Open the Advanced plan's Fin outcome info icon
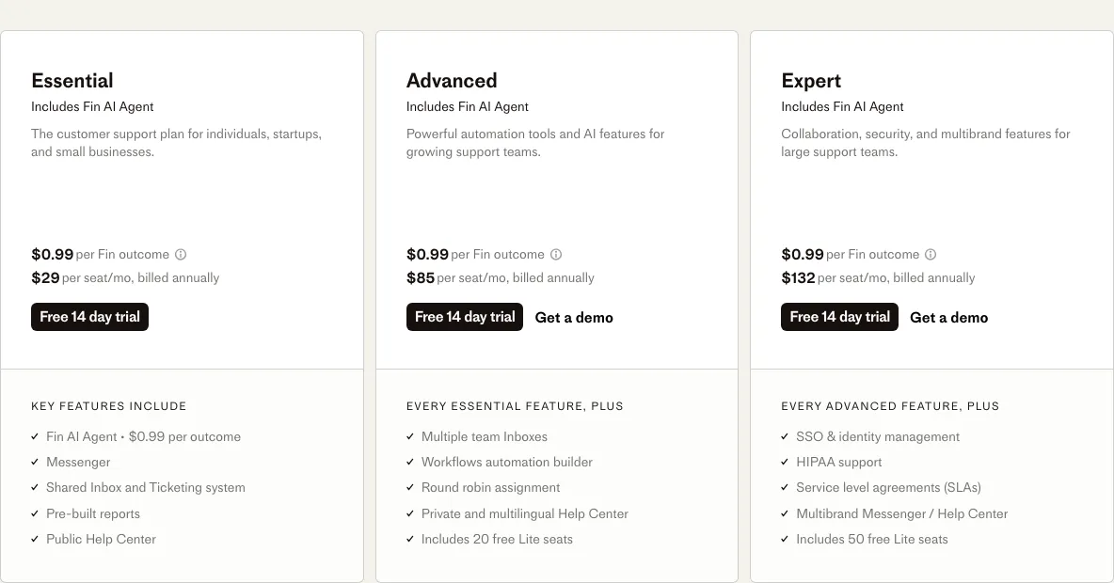Screen dimensions: 1114x583 (x=556, y=254)
